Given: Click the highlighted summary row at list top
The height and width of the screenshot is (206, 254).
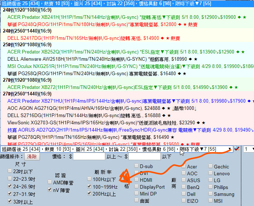Looking at the screenshot, I should pyautogui.click(x=127, y=3).
